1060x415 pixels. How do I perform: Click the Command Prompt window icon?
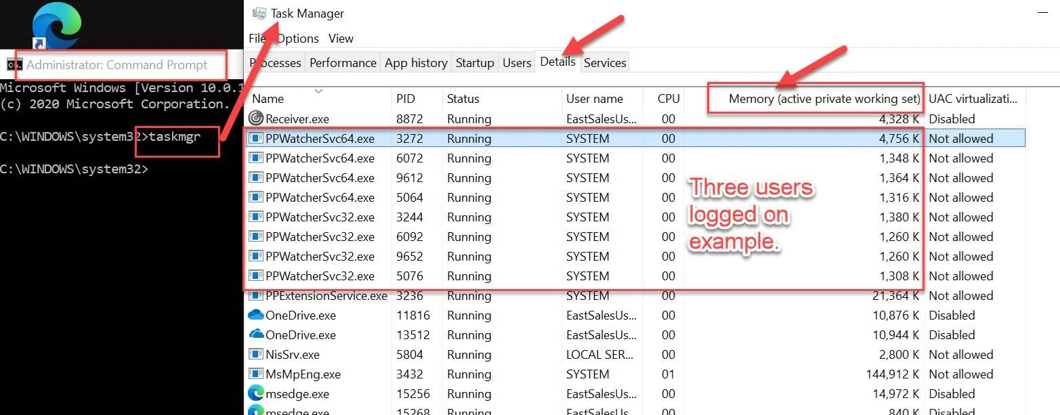[12, 65]
